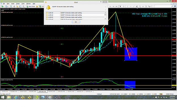
Task: Click the Profiles toolbar icon
Action: point(6,7)
